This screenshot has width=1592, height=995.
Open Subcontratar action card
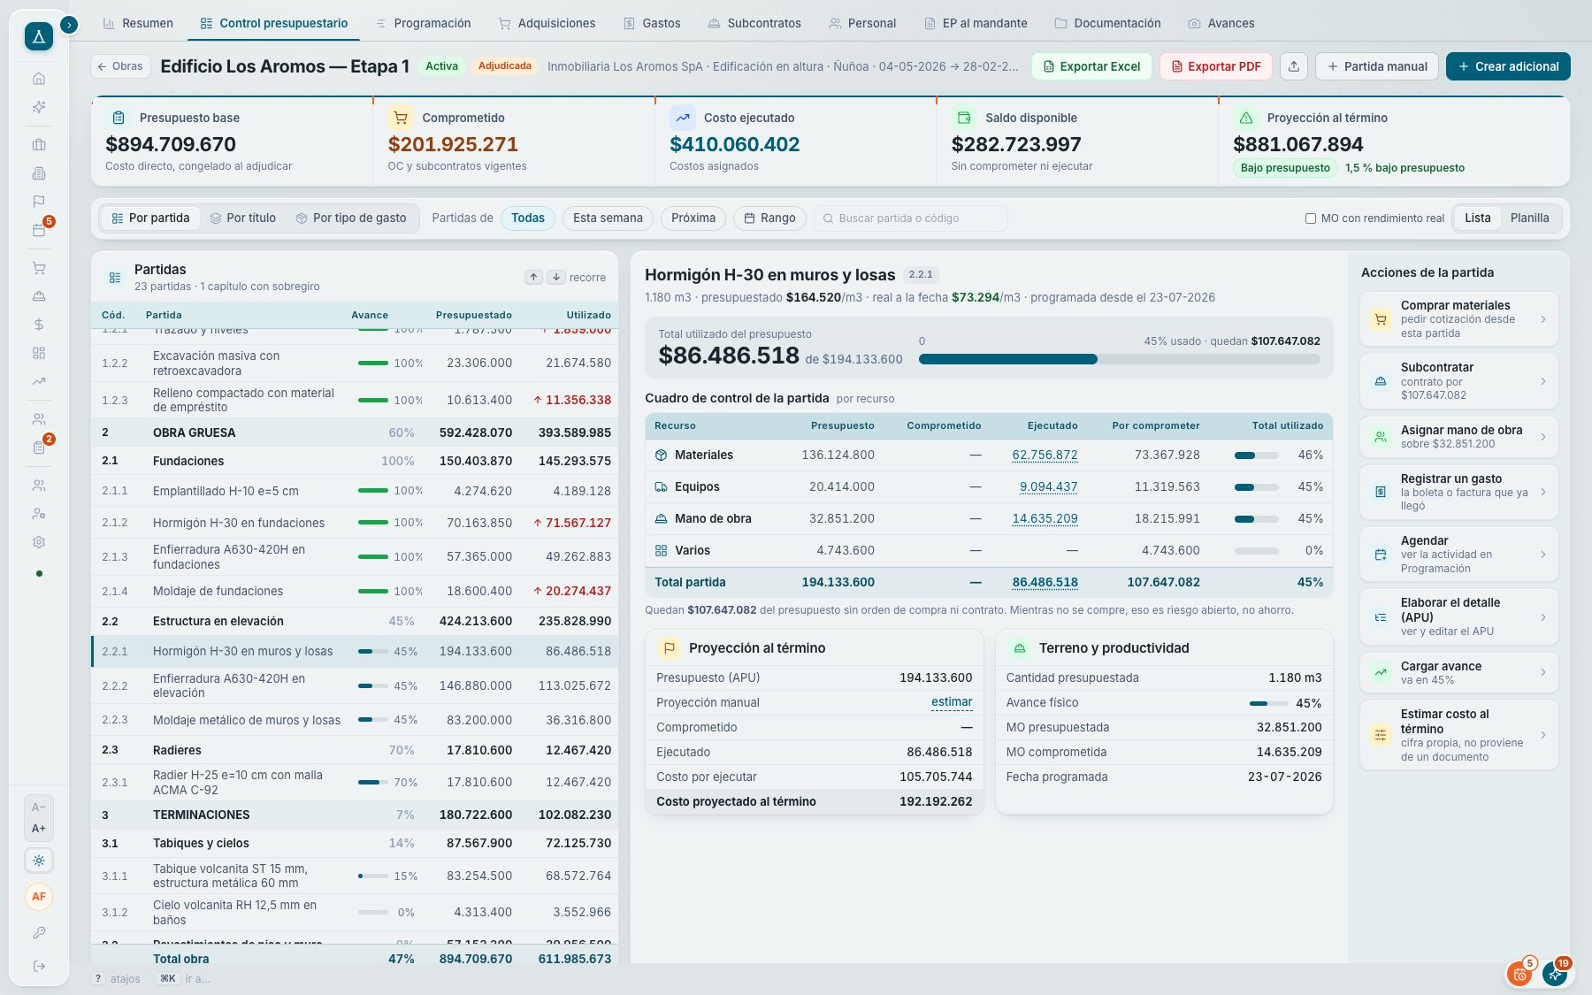[x=1458, y=381]
